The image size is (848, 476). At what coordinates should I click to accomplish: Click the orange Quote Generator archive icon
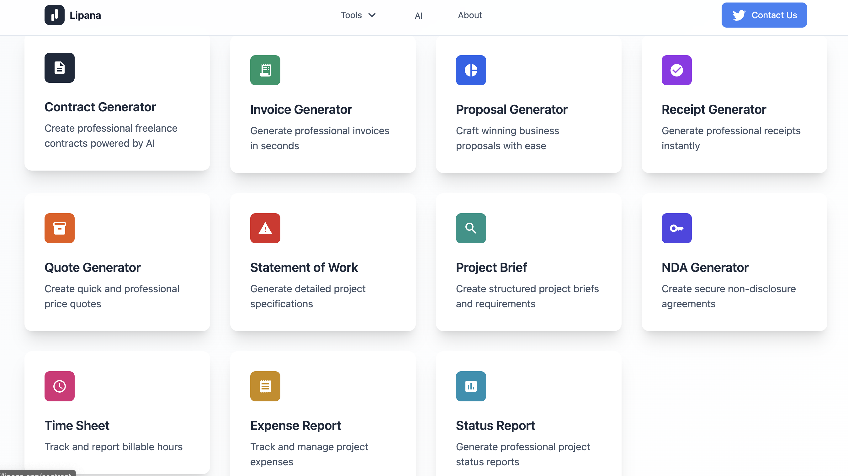(60, 228)
